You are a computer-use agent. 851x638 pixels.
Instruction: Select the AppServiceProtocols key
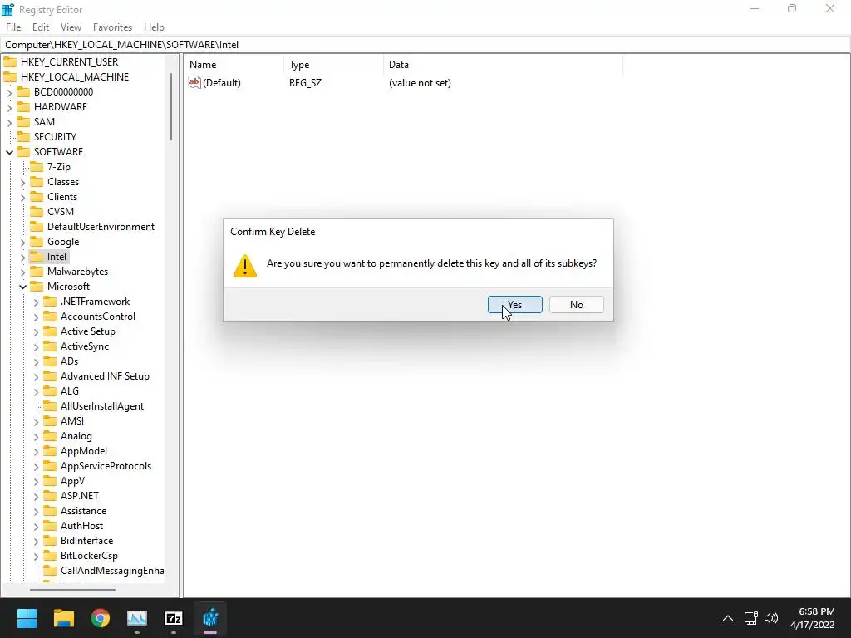point(106,466)
